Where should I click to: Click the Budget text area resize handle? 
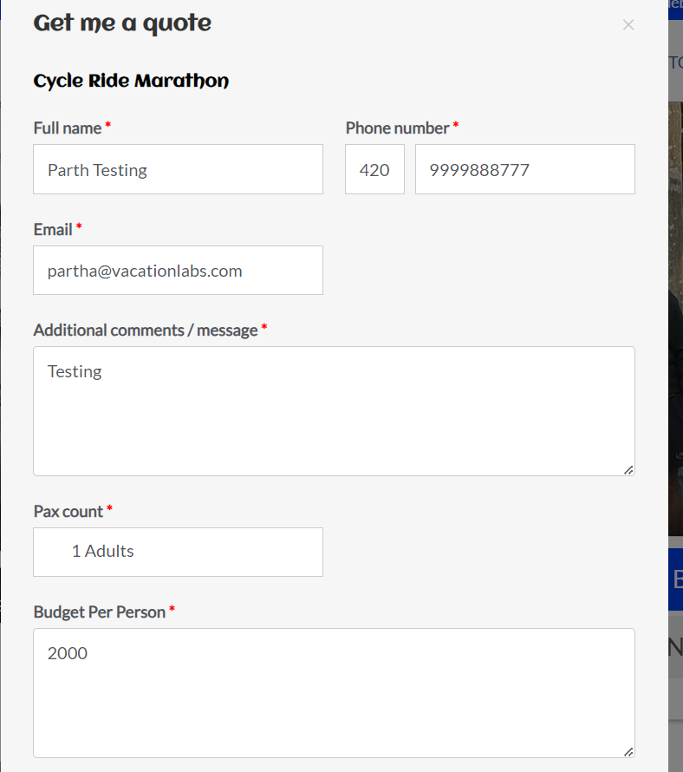(628, 751)
